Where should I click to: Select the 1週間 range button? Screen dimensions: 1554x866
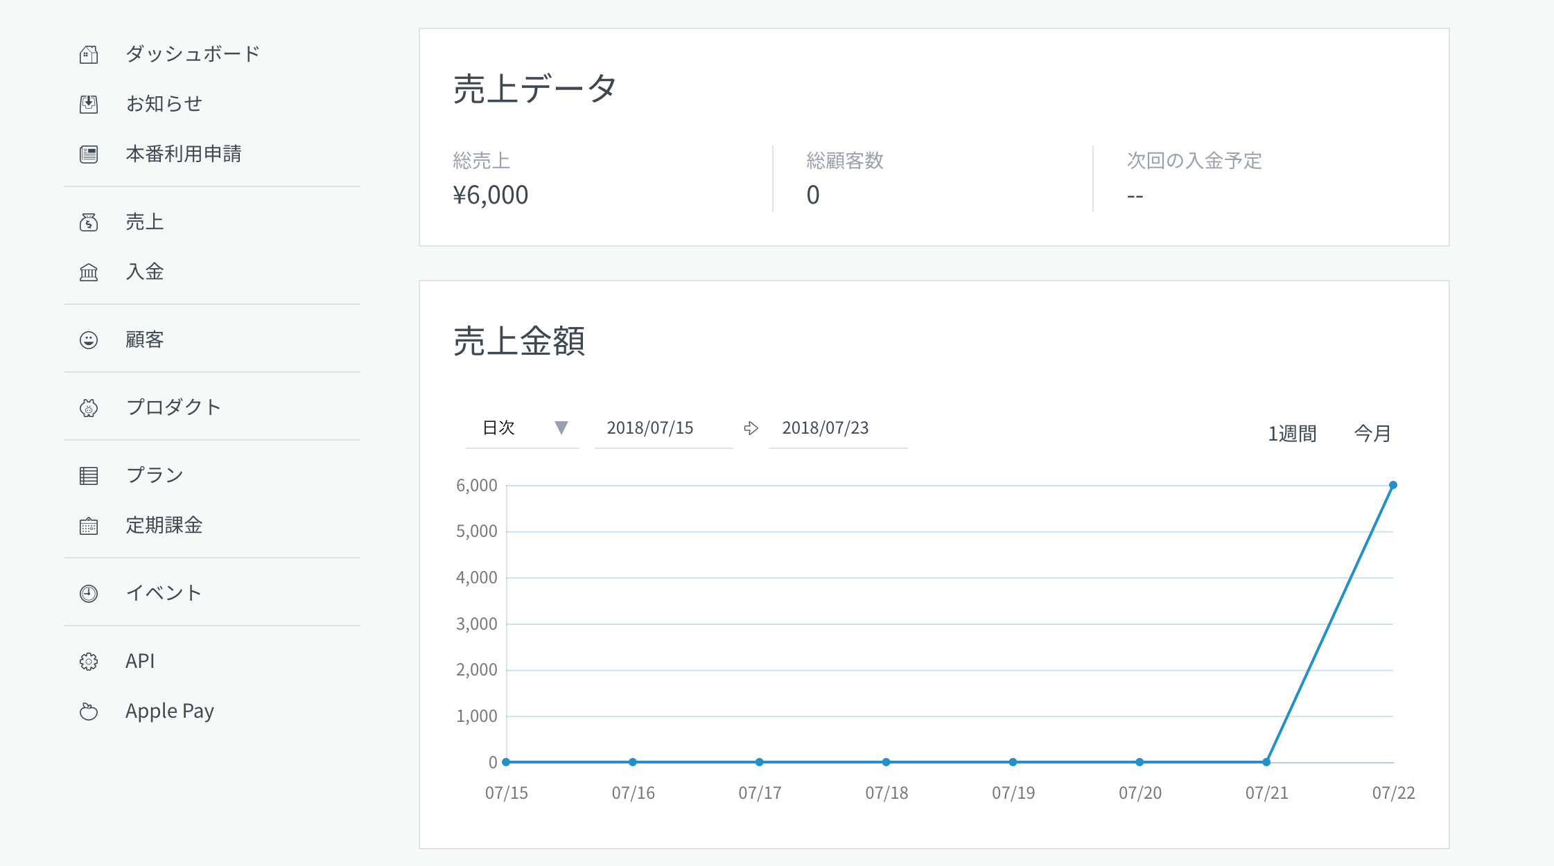point(1292,434)
